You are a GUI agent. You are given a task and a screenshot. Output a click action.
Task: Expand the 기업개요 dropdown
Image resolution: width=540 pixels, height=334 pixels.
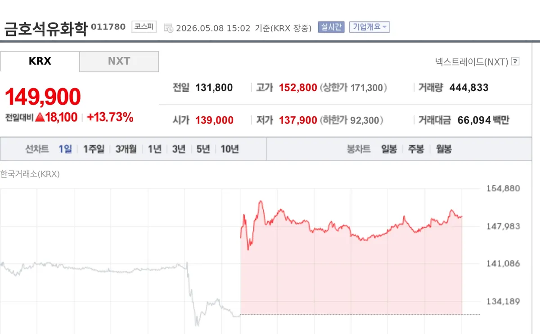[x=369, y=27]
